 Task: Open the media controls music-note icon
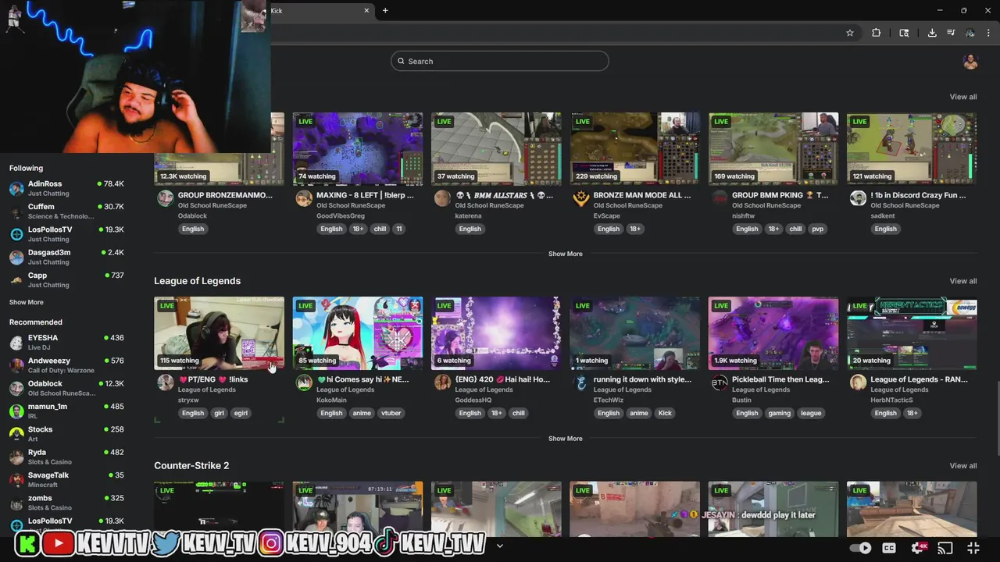[951, 33]
